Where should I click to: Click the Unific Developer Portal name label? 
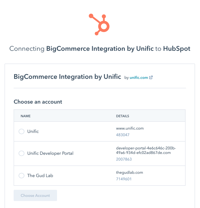50,153
